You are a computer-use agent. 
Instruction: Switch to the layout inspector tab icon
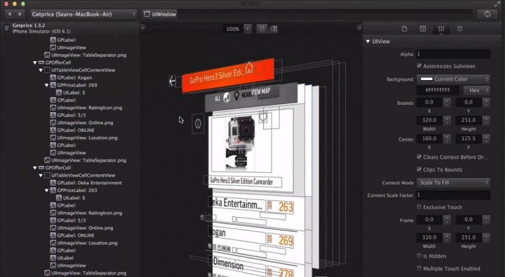click(x=423, y=28)
